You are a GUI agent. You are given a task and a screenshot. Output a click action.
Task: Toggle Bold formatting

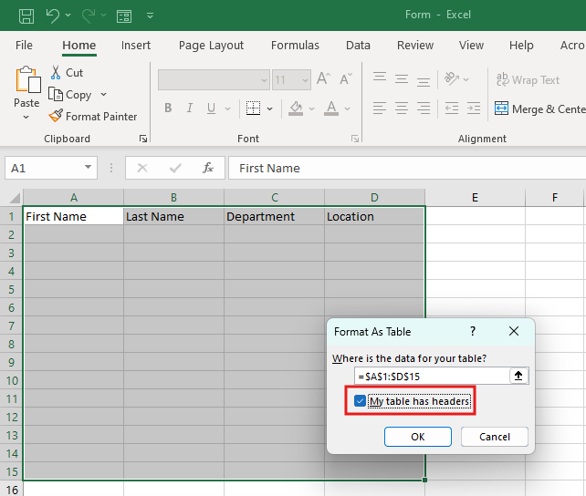168,108
